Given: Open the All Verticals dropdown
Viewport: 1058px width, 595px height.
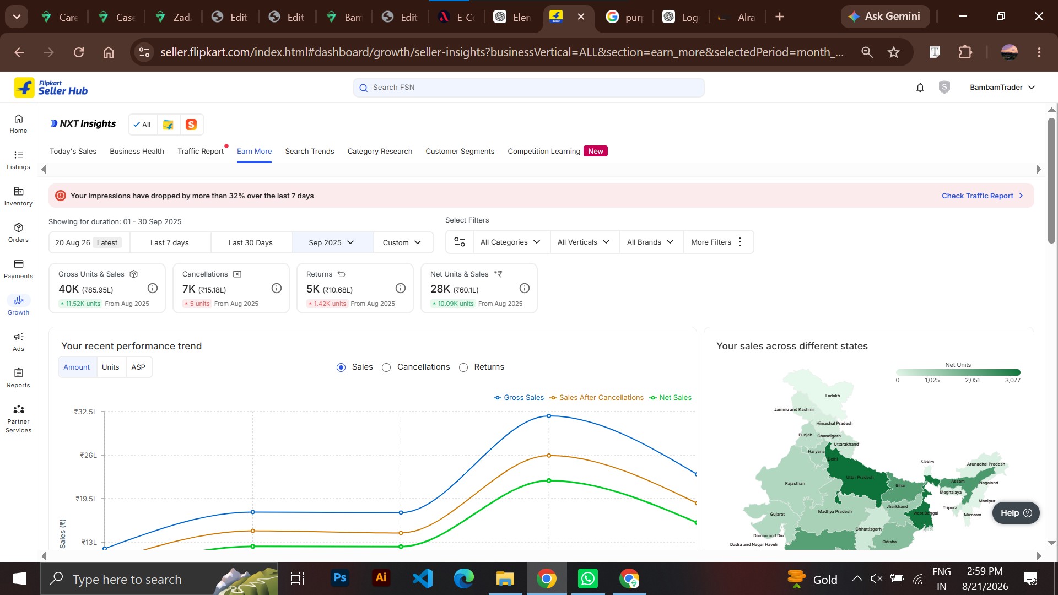Looking at the screenshot, I should click(x=584, y=242).
